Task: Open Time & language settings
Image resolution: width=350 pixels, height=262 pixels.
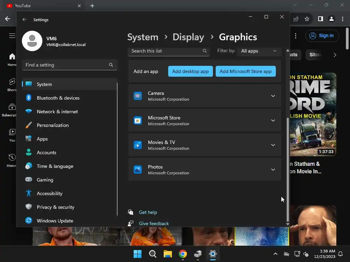Action: coord(69,166)
